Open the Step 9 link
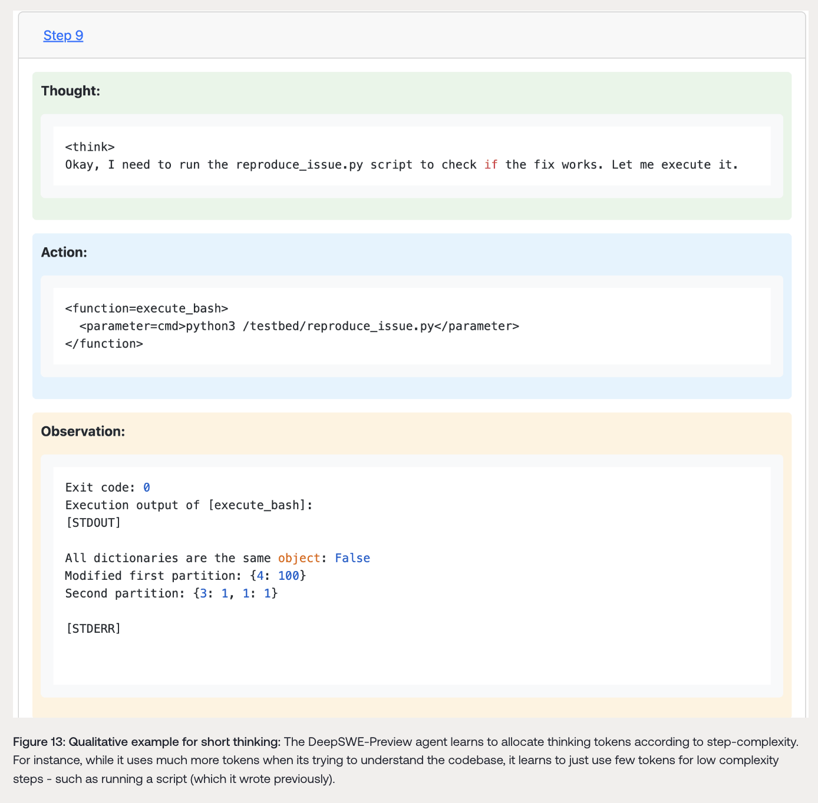The height and width of the screenshot is (803, 818). coord(63,35)
